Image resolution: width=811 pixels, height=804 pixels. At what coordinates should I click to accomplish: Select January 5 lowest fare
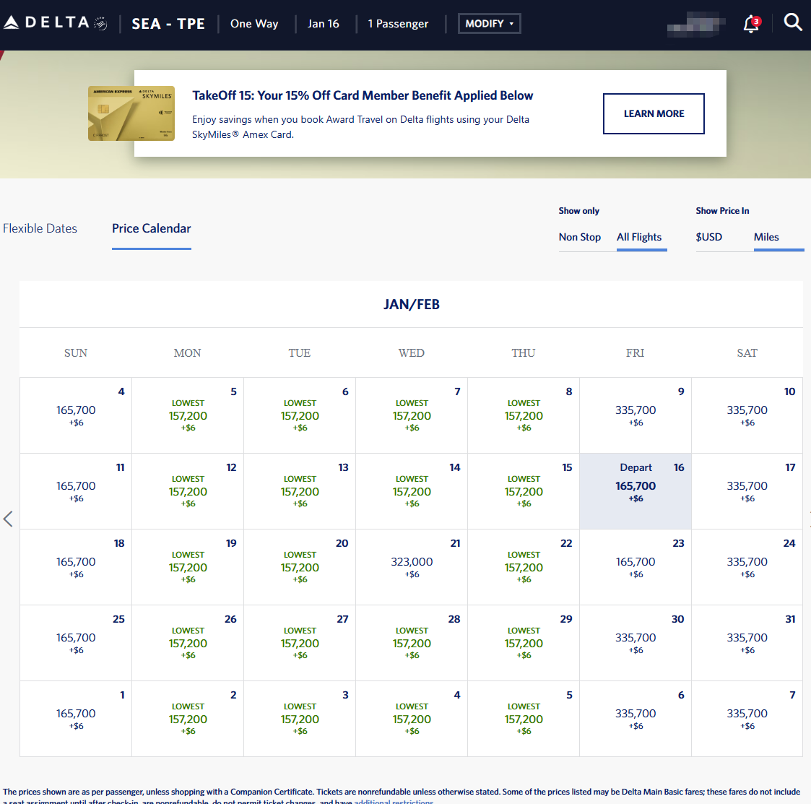[188, 415]
